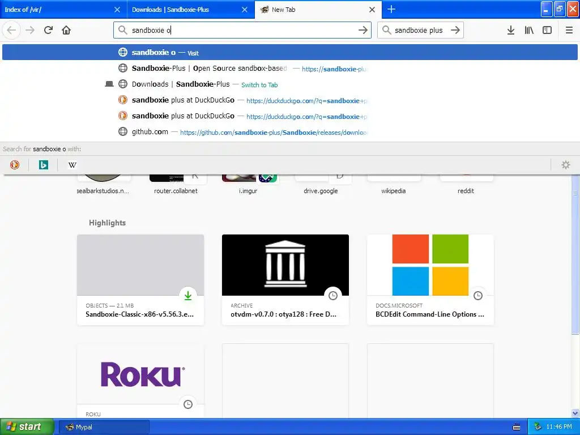Click the search box containing 'sandboxie plus'

point(420,30)
